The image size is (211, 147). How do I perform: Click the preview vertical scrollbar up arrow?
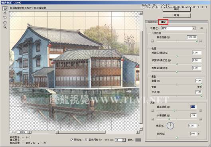(x=141, y=13)
